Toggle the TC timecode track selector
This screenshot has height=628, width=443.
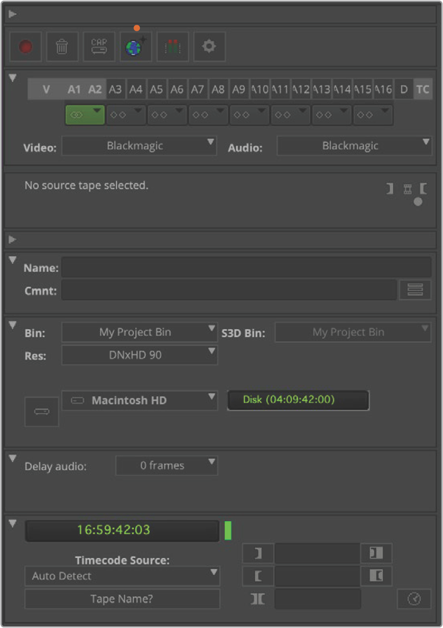[x=422, y=89]
